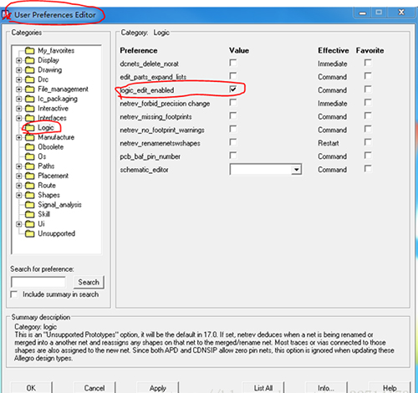The height and width of the screenshot is (393, 418).
Task: Focus the Search for preference field
Action: point(38,282)
